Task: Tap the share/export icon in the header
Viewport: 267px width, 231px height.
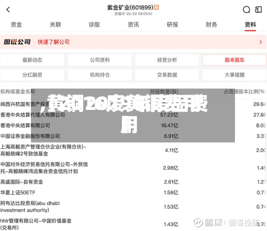Action: tap(258, 10)
